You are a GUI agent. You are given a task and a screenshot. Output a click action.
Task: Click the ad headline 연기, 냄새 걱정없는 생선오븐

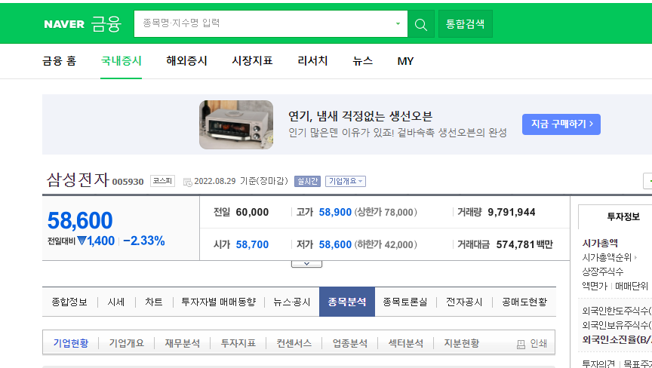pos(361,116)
